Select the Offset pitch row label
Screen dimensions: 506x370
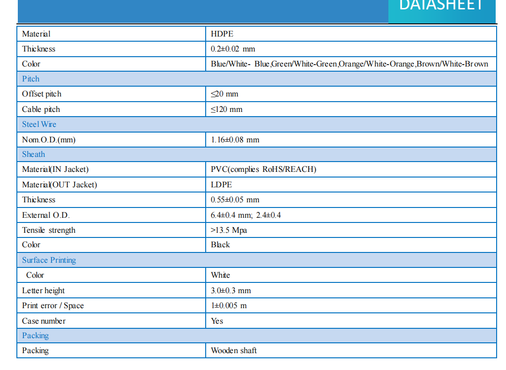[42, 94]
